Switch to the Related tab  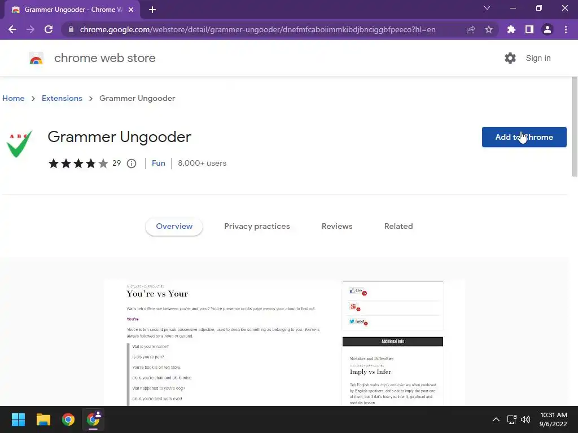(399, 227)
